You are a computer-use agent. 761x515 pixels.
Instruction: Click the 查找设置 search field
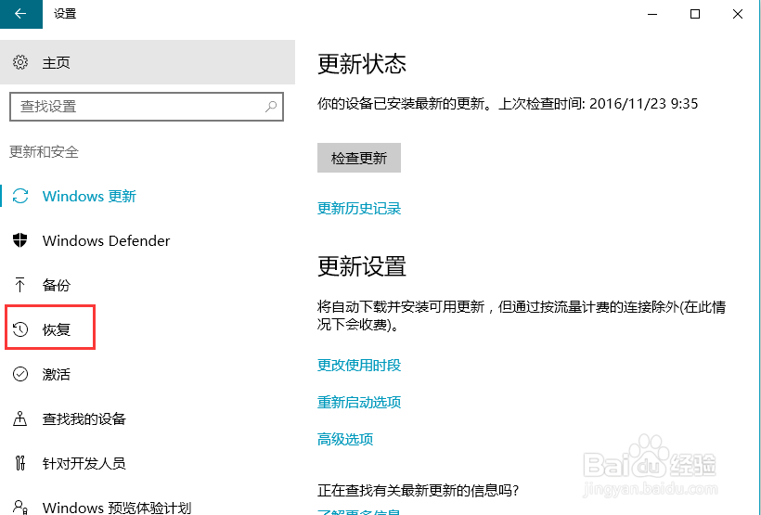click(147, 107)
